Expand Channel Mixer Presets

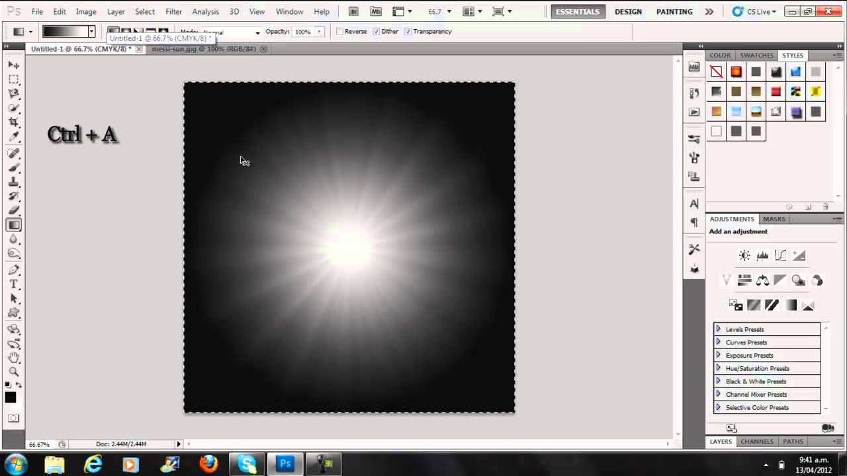718,394
